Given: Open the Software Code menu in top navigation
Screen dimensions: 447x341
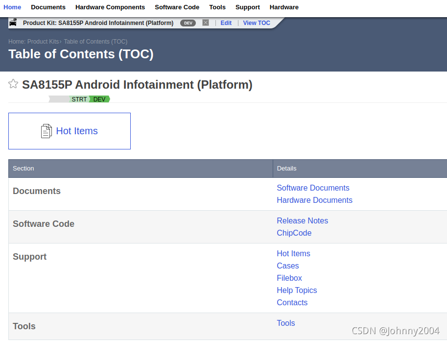Looking at the screenshot, I should (x=177, y=7).
